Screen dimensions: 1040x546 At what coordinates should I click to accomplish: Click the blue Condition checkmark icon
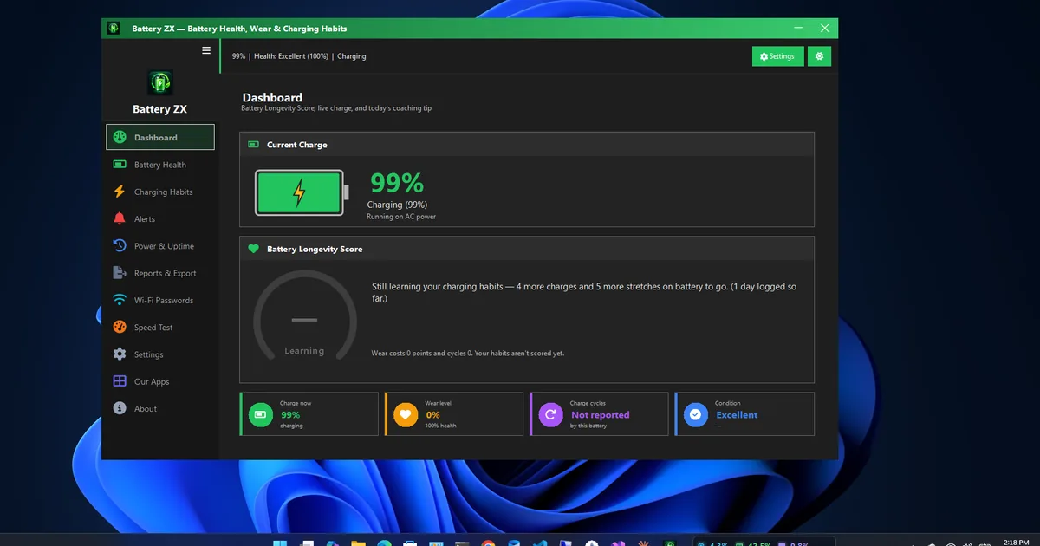click(x=695, y=414)
